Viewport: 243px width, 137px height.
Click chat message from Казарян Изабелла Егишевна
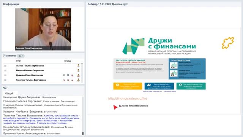[x=30, y=112]
